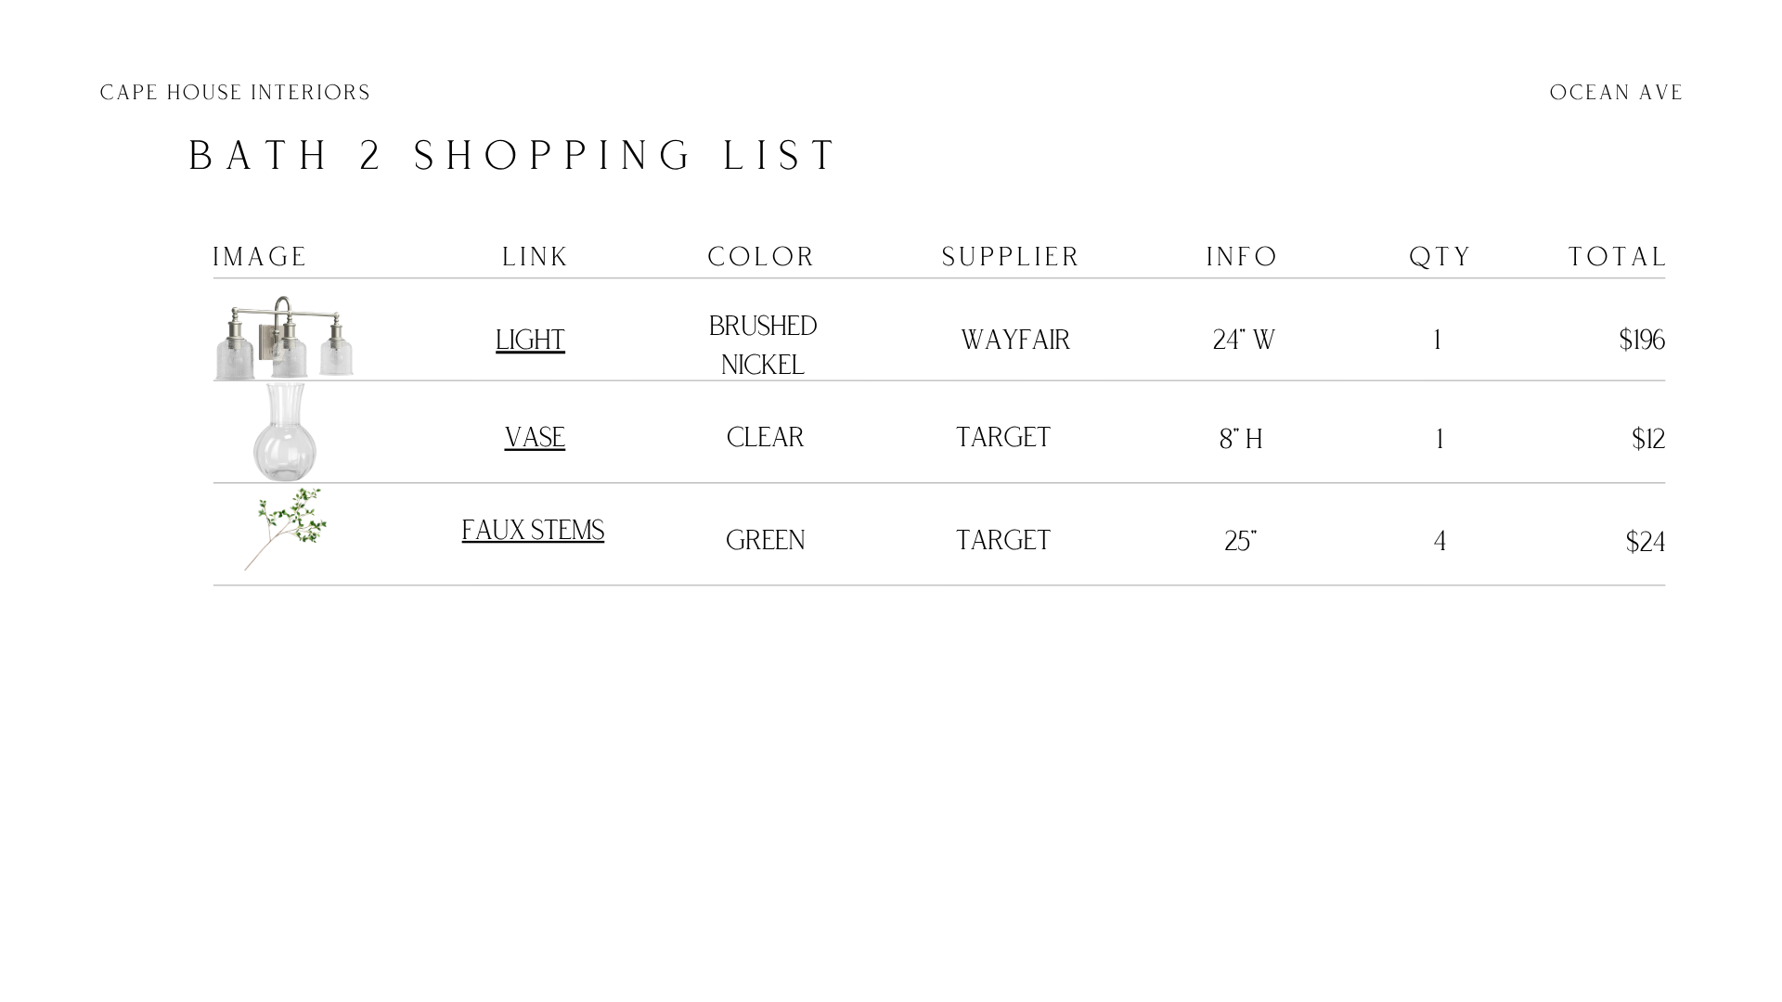Select the INFO column heading

(1242, 257)
